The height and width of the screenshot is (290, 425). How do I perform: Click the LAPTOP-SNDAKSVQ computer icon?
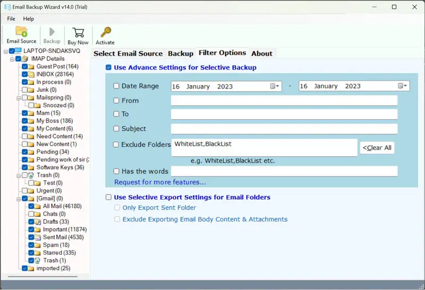(19, 51)
